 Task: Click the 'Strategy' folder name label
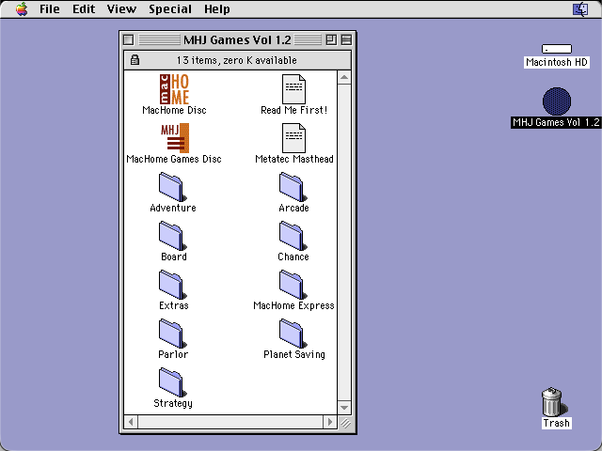tap(173, 403)
